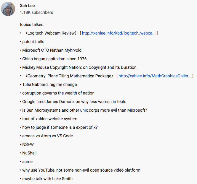Image resolution: width=197 pixels, height=184 pixels.
Task: Select the 'Google fired James Damore' line
Action: pyautogui.click(x=73, y=102)
